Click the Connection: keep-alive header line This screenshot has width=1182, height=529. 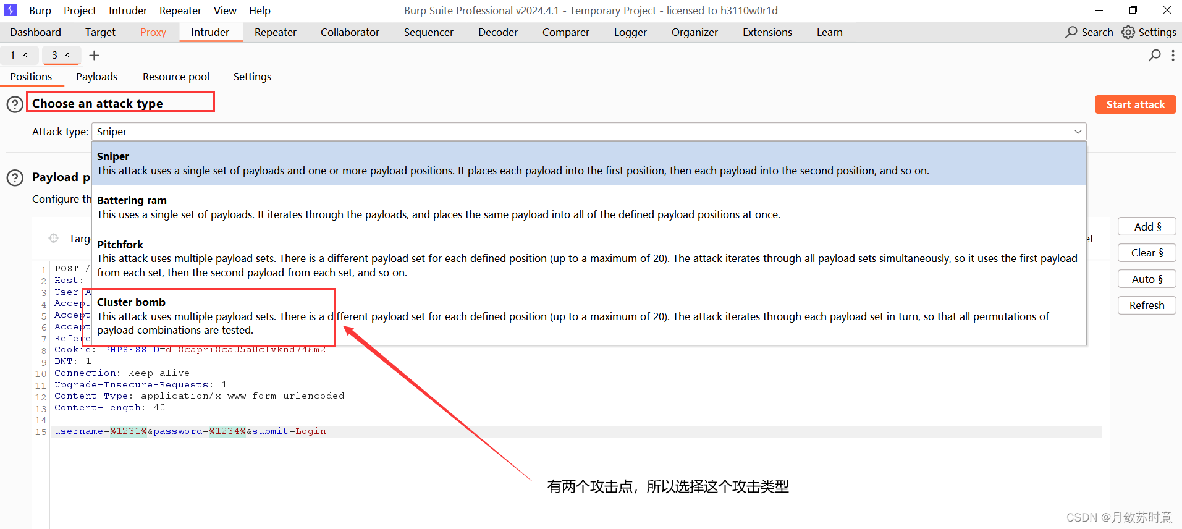122,373
